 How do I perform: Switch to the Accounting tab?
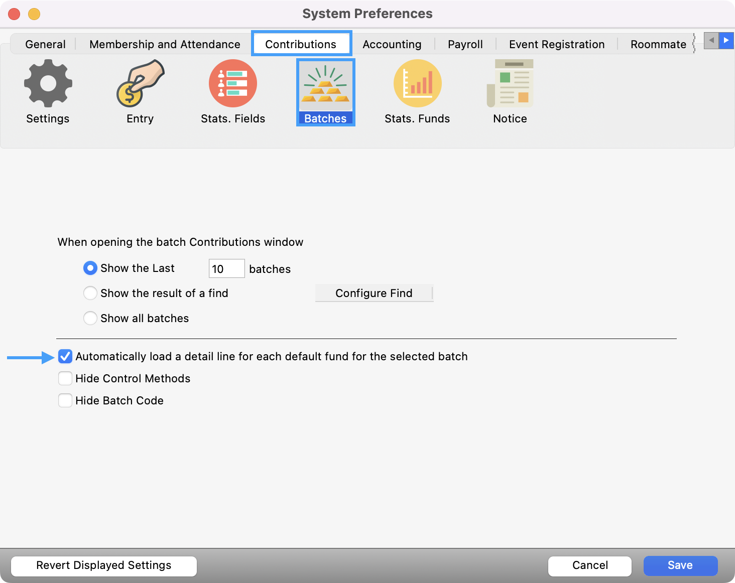[392, 44]
